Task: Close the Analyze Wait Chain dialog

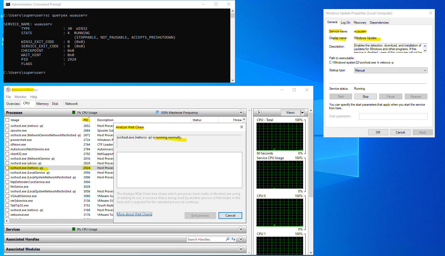Action: (x=242, y=127)
